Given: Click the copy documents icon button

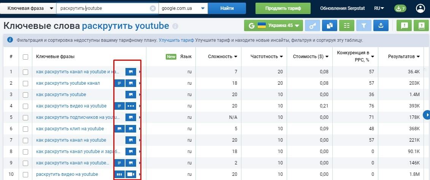Looking at the screenshot, I should point(330,26).
